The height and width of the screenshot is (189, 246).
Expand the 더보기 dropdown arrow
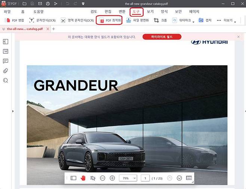click(x=235, y=22)
